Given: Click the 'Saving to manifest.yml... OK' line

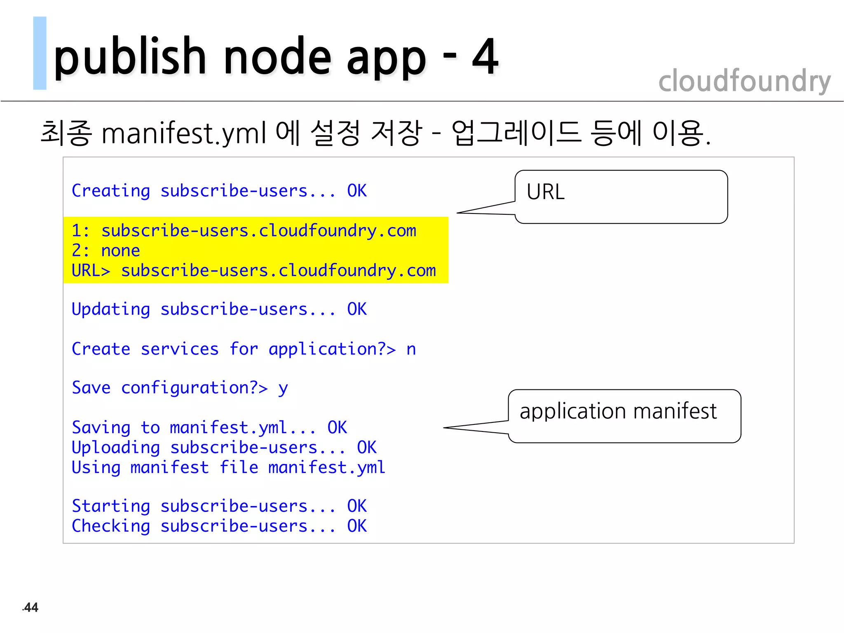Looking at the screenshot, I should [x=209, y=427].
